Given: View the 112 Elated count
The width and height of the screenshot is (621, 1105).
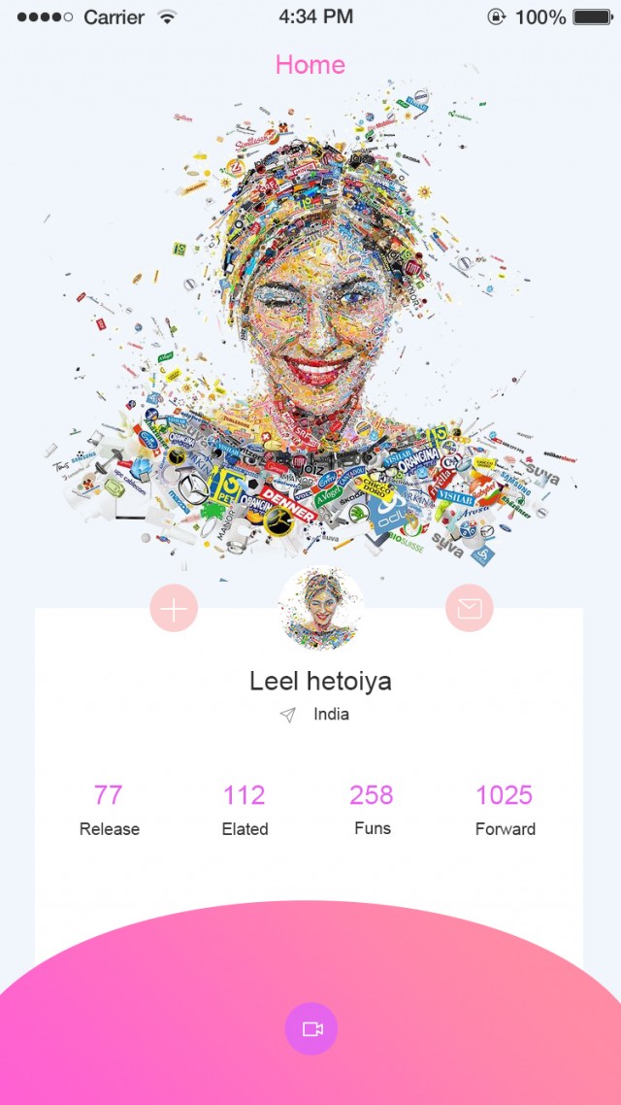Looking at the screenshot, I should point(245,811).
